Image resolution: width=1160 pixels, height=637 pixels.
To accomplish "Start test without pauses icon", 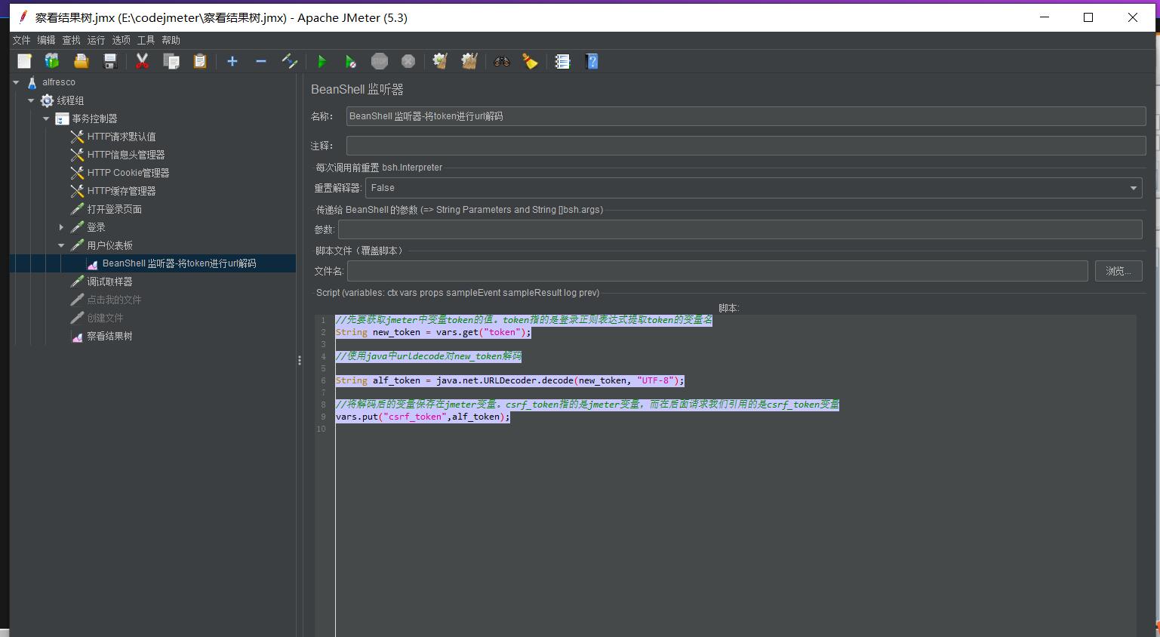I will point(350,61).
